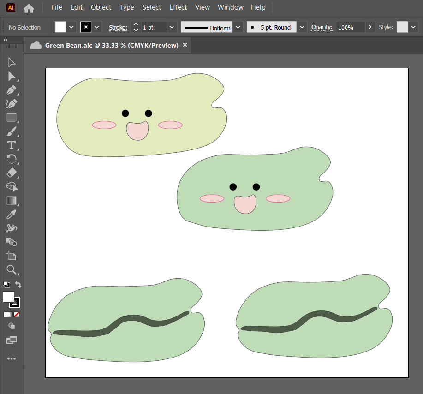The image size is (423, 394).
Task: Select the Blend tool
Action: click(x=12, y=242)
